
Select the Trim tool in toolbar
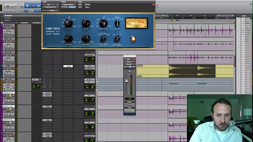pyautogui.click(x=27, y=6)
